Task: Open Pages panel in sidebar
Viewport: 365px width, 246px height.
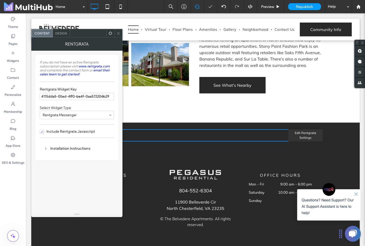Action: click(13, 40)
